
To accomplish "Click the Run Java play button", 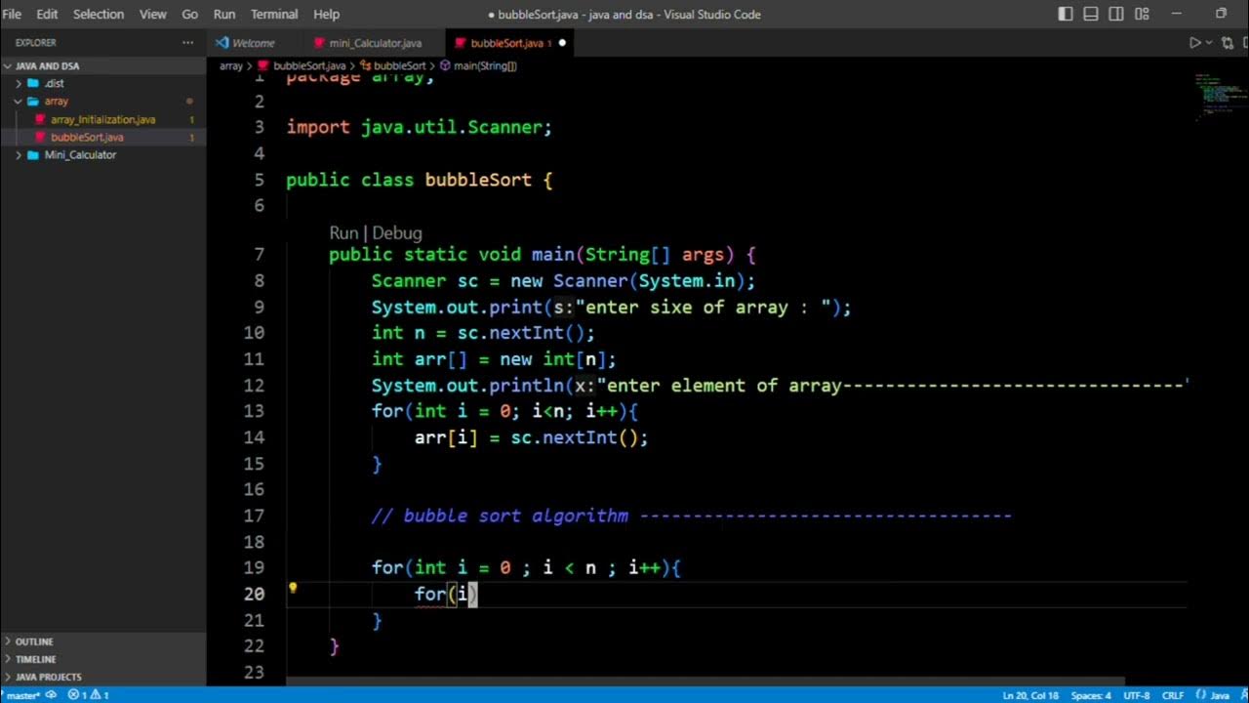I will [1194, 43].
